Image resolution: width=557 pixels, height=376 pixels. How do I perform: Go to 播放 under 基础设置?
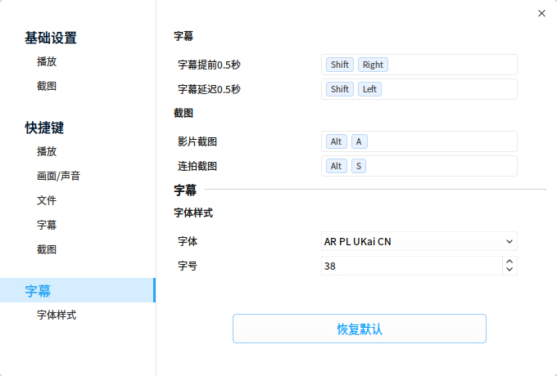point(47,61)
